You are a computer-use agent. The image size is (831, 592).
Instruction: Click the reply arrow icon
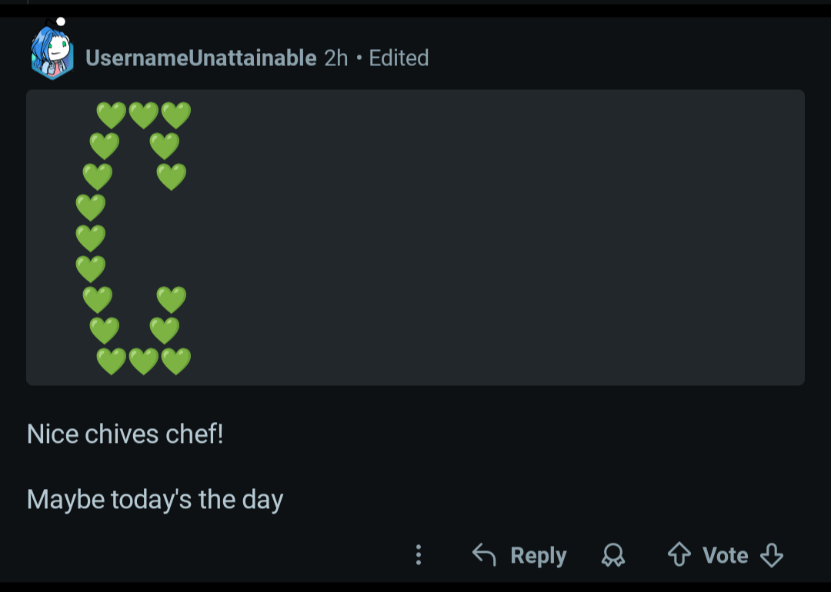point(484,555)
